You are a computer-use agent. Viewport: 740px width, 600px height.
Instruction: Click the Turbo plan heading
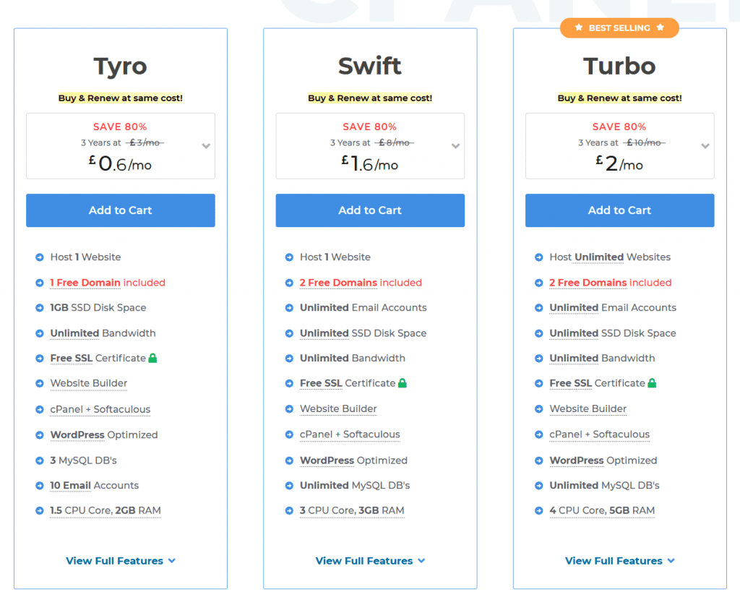click(x=619, y=66)
